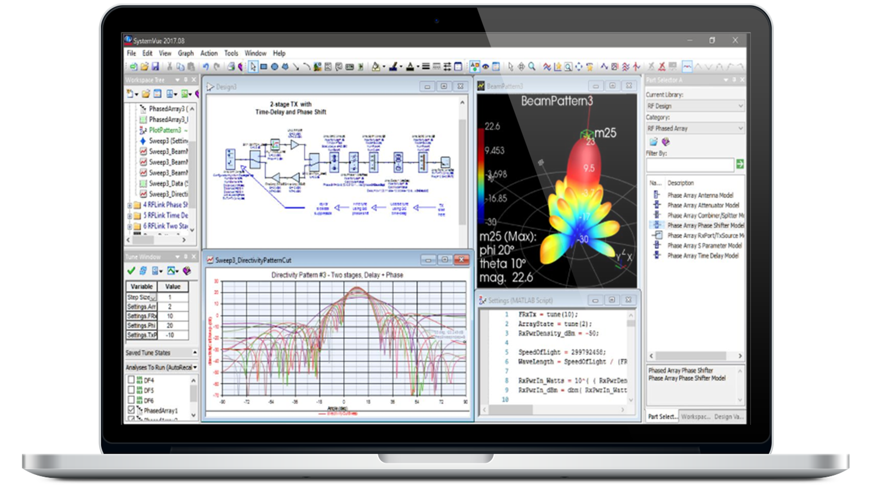Viewport: 877px width, 493px height.
Task: Enable the PhasedArray1 analysis checkbox
Action: click(132, 409)
